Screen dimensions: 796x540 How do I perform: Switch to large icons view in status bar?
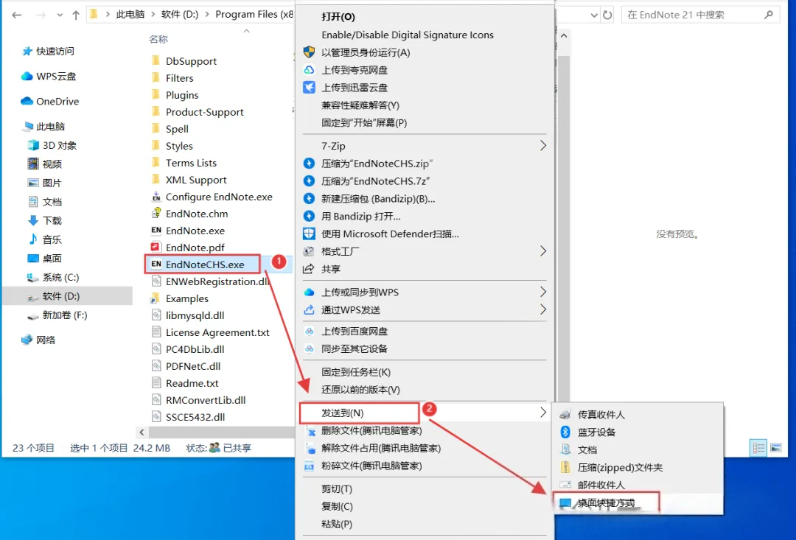(x=775, y=448)
